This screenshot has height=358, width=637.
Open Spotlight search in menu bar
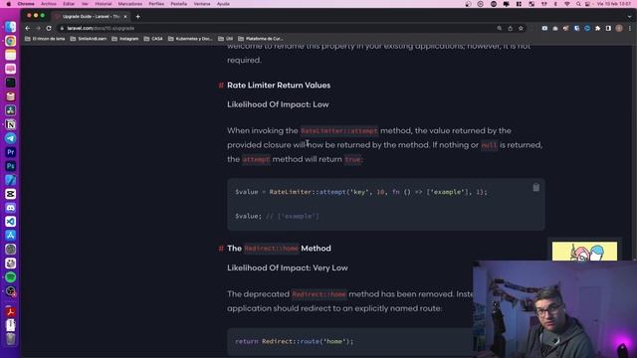[578, 4]
